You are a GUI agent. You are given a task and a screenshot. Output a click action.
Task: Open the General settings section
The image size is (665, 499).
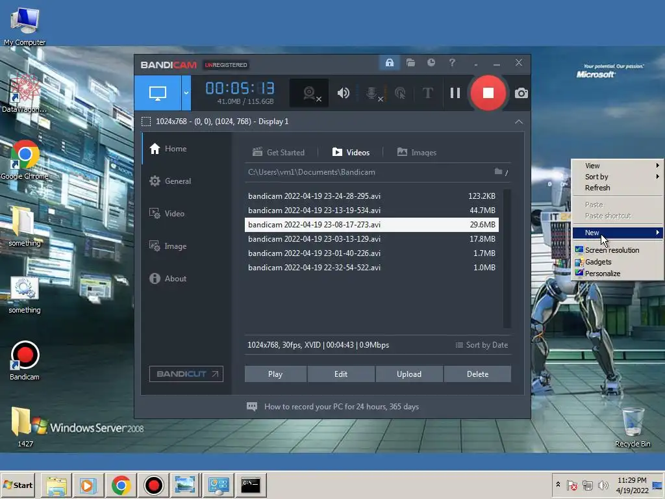pos(186,181)
